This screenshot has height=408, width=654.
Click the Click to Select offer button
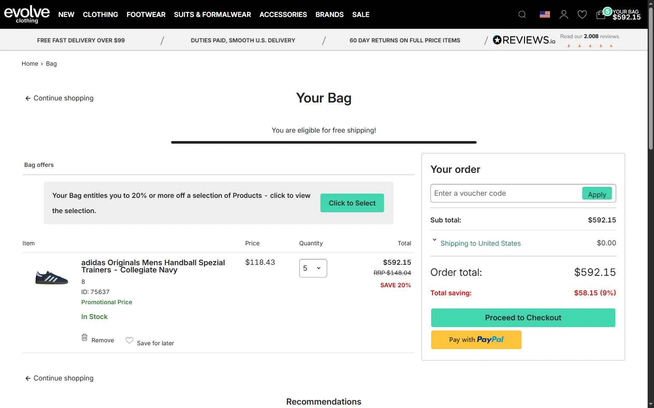[352, 203]
